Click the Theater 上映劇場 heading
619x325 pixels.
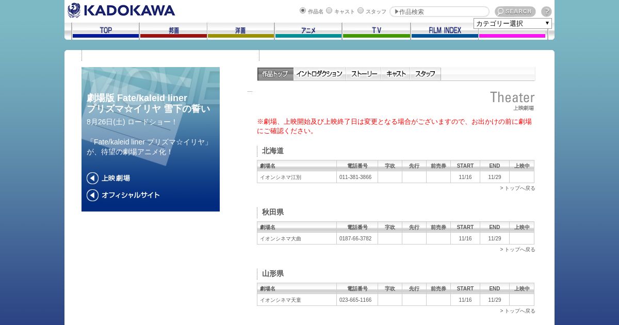(512, 101)
